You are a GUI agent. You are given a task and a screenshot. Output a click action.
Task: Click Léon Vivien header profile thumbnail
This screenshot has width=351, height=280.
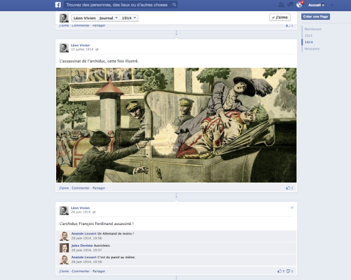[64, 18]
